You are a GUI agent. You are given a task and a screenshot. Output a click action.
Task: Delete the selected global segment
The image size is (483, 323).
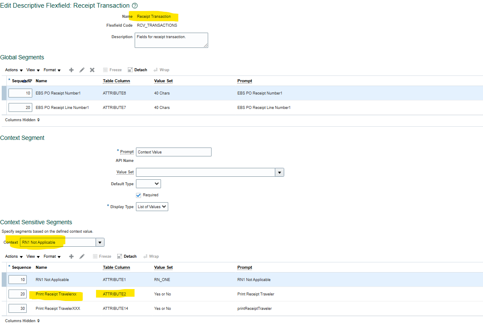tap(92, 70)
